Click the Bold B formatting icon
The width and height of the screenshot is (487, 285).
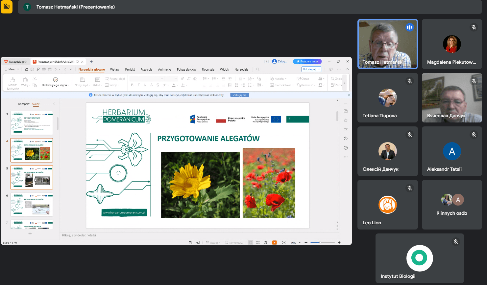tap(132, 85)
